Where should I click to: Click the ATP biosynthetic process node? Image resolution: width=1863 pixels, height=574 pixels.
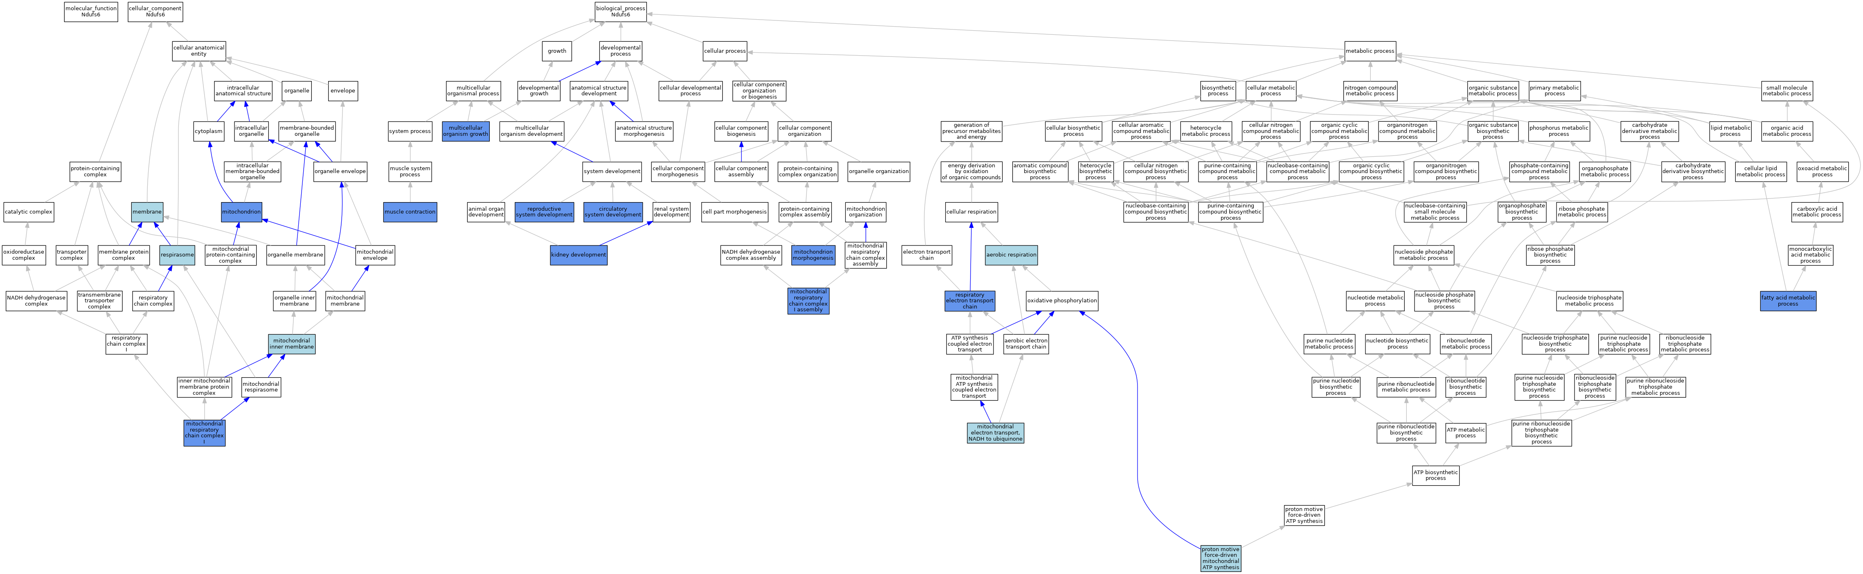point(1435,475)
